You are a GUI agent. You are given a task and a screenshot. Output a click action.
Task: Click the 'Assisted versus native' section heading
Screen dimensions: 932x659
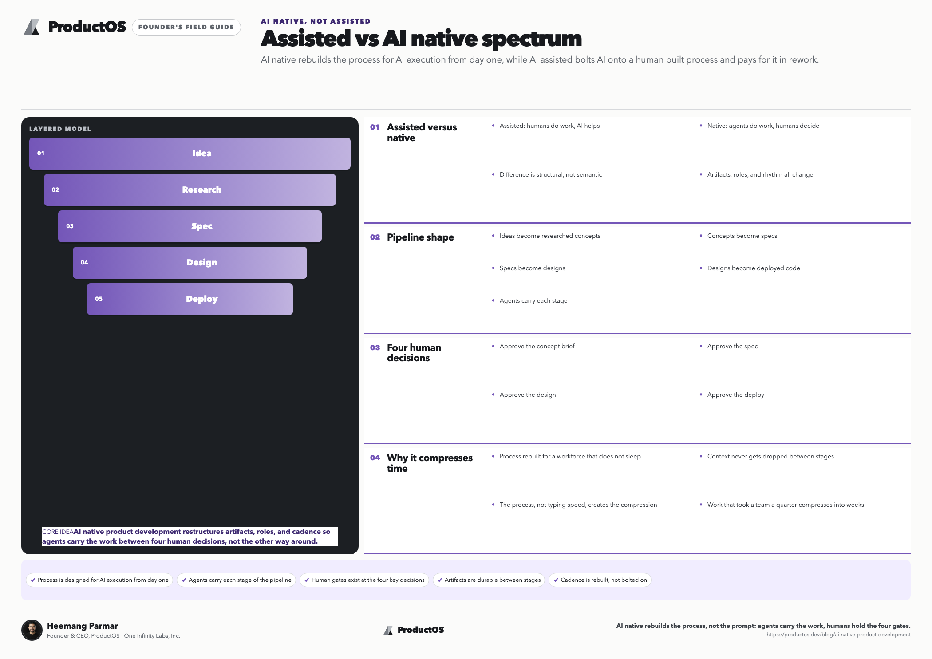coord(422,133)
